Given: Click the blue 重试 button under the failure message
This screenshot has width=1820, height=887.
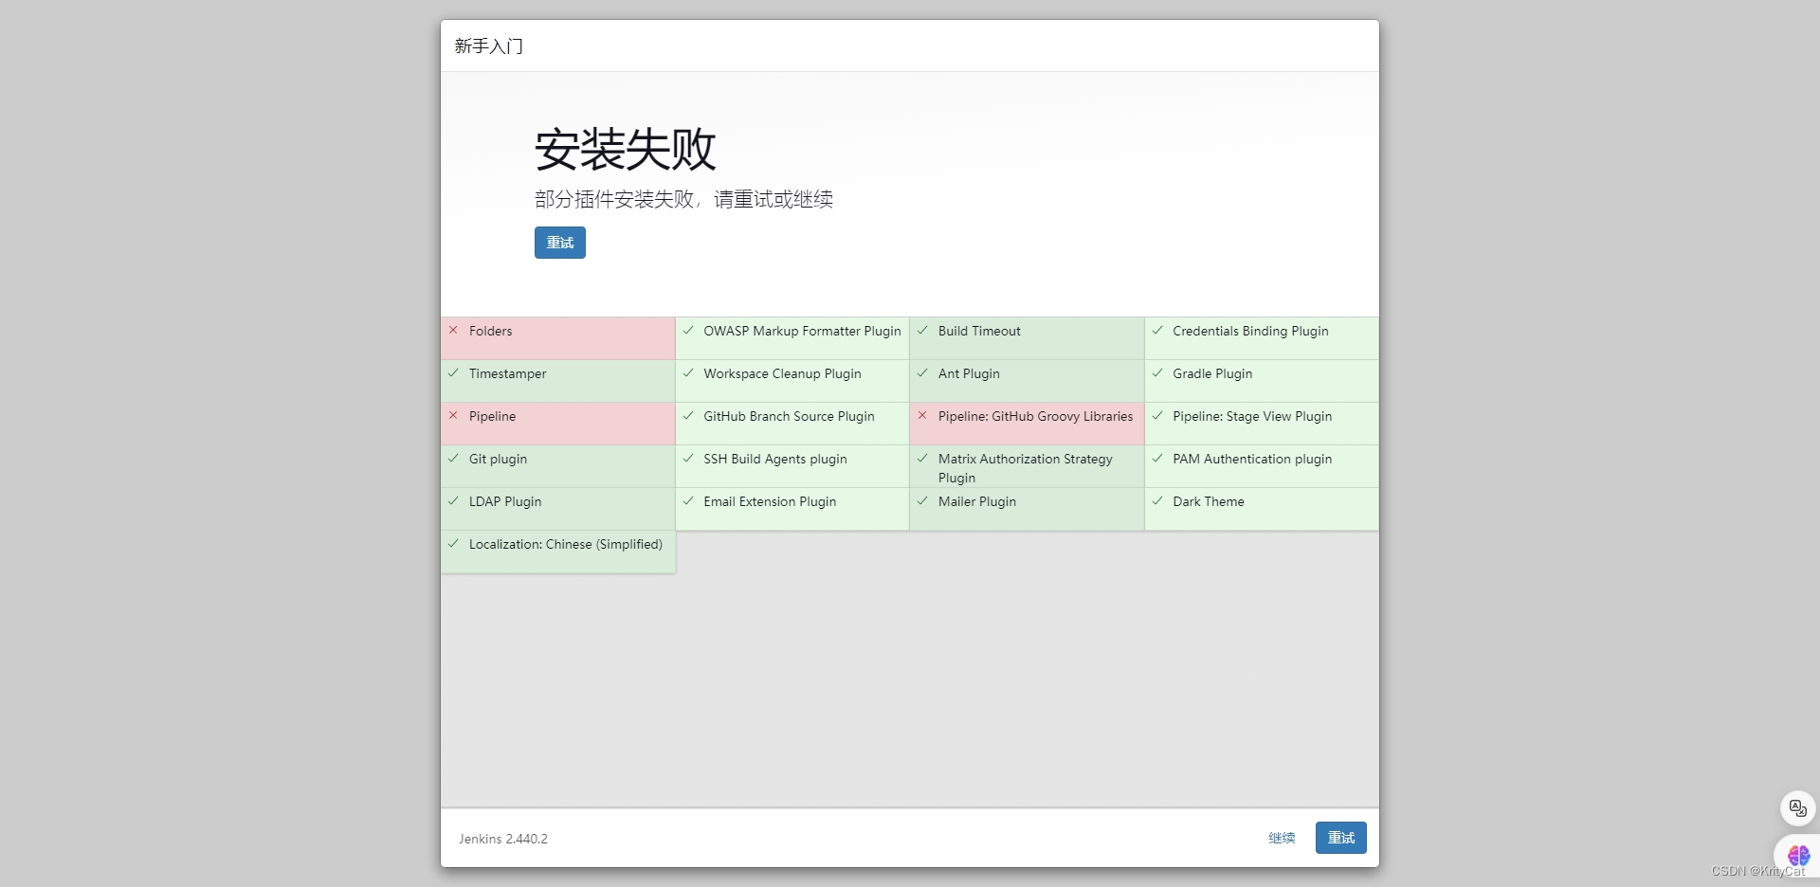Looking at the screenshot, I should (559, 243).
